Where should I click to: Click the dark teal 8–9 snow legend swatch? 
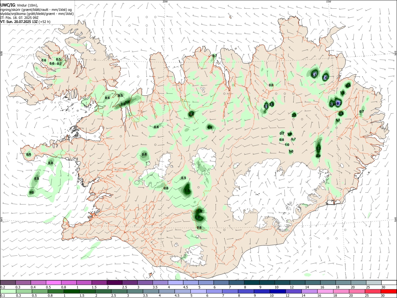pos(252,282)
